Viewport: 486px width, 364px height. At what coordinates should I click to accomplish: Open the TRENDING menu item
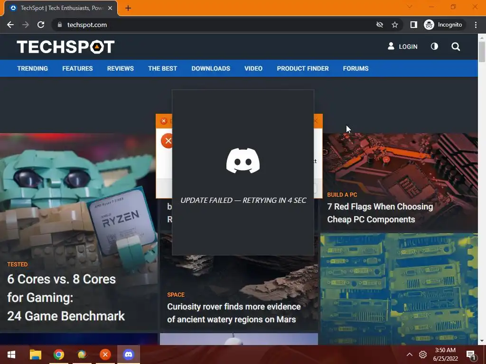33,68
